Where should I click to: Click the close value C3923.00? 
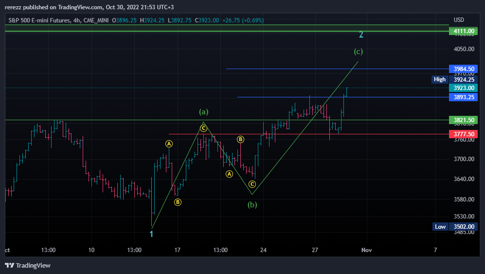[x=207, y=20]
